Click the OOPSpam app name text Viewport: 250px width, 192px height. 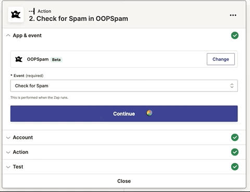[37, 59]
